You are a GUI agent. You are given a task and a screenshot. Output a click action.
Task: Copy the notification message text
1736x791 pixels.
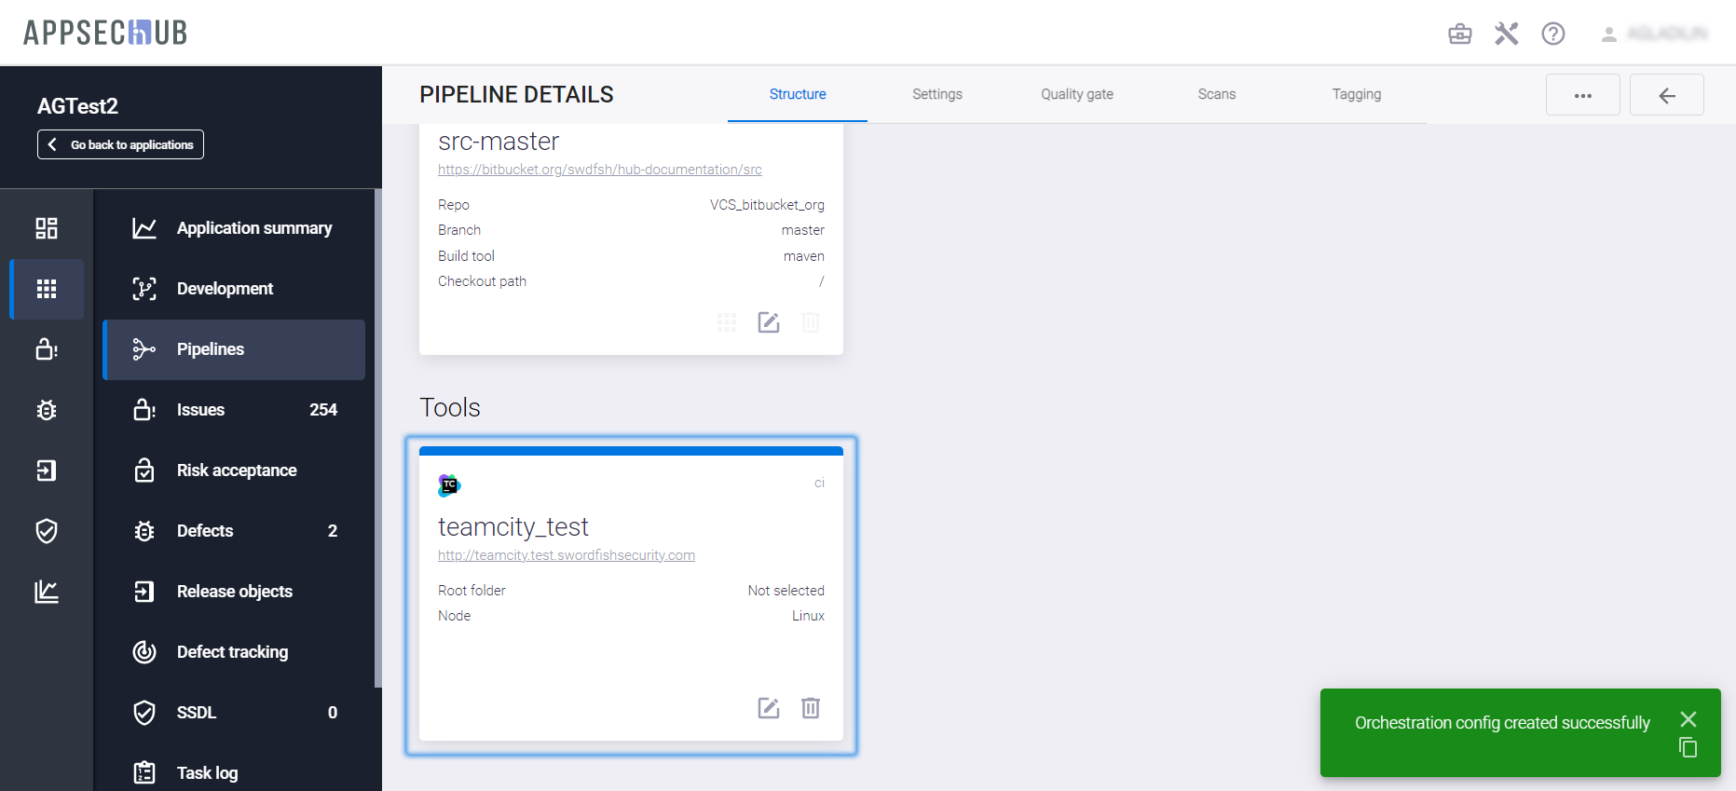pyautogui.click(x=1688, y=747)
